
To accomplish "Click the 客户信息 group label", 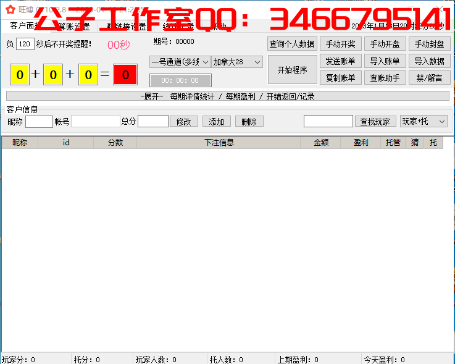I will [x=22, y=109].
